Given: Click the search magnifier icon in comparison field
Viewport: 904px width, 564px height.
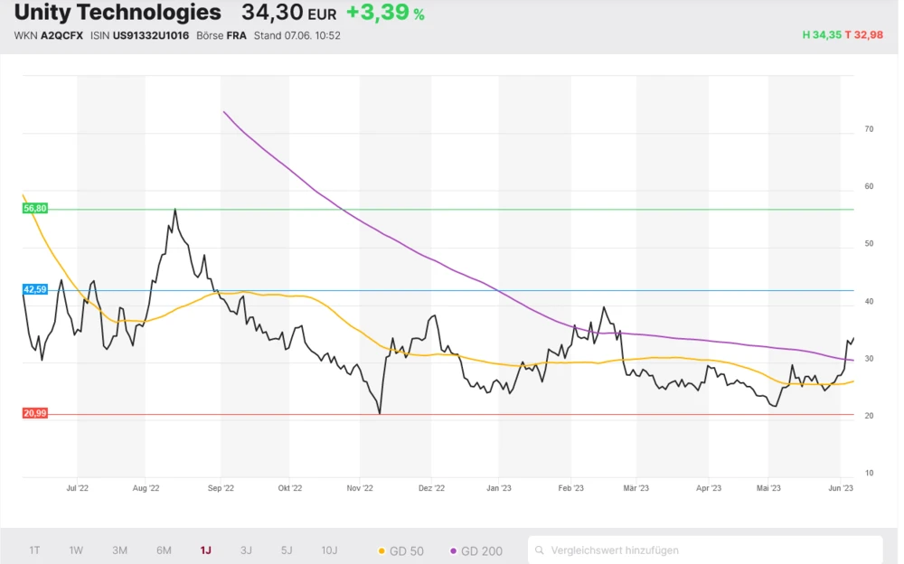Looking at the screenshot, I should click(540, 550).
